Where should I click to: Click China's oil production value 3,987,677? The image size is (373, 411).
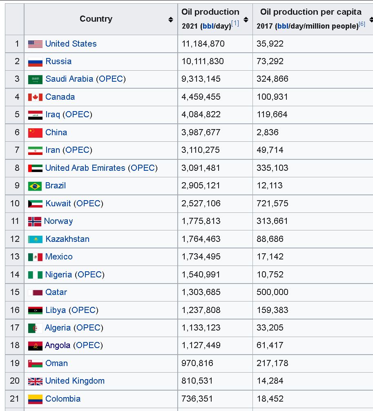tap(201, 132)
